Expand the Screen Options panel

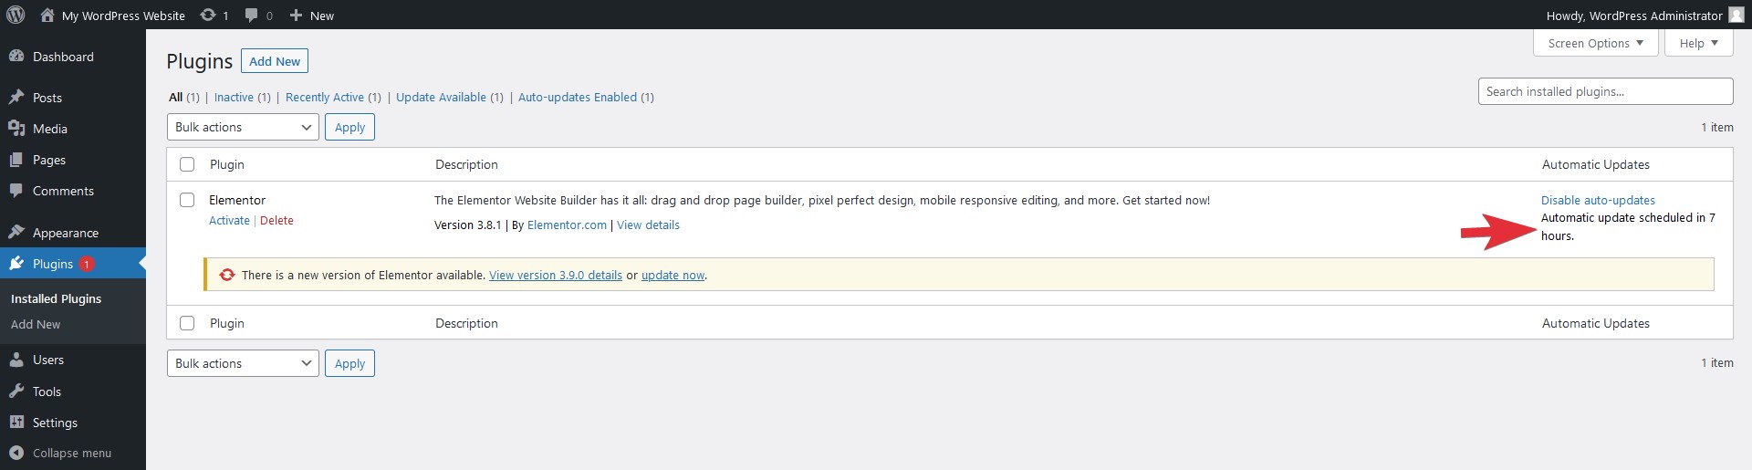tap(1596, 43)
